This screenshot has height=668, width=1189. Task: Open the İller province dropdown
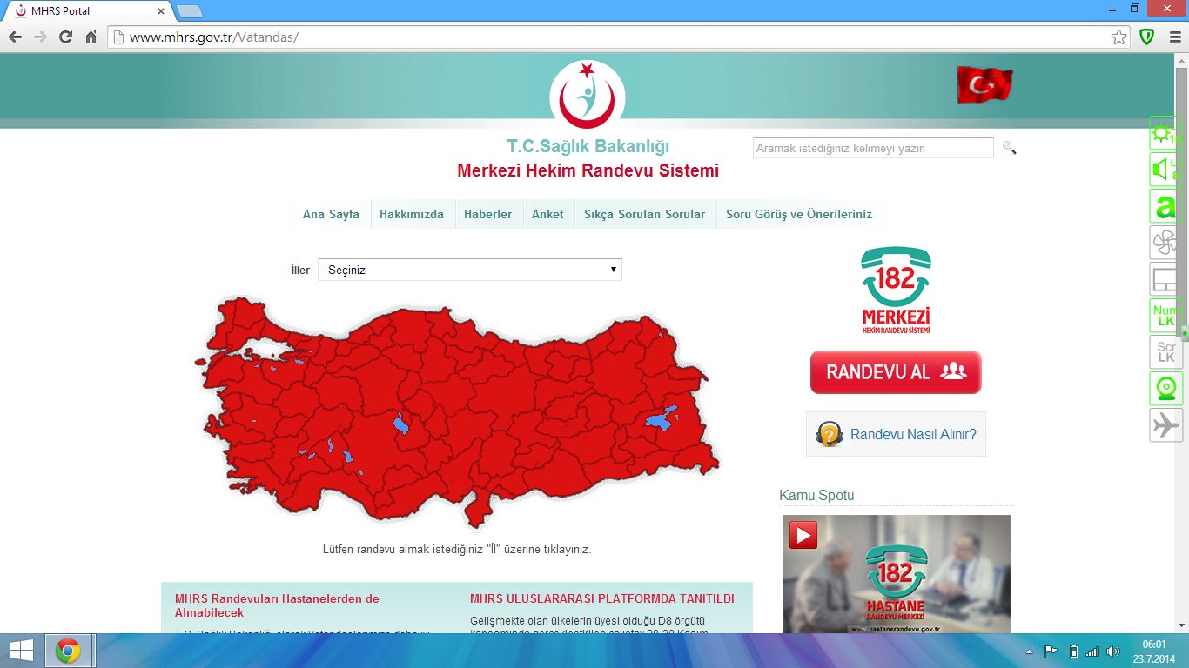pyautogui.click(x=470, y=270)
